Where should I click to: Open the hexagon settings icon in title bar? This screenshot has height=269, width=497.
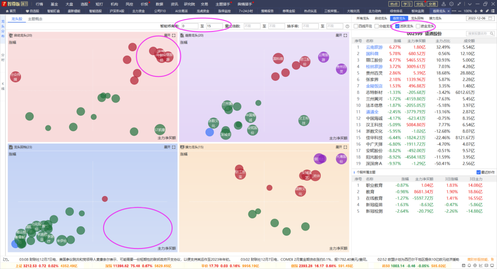click(451, 4)
